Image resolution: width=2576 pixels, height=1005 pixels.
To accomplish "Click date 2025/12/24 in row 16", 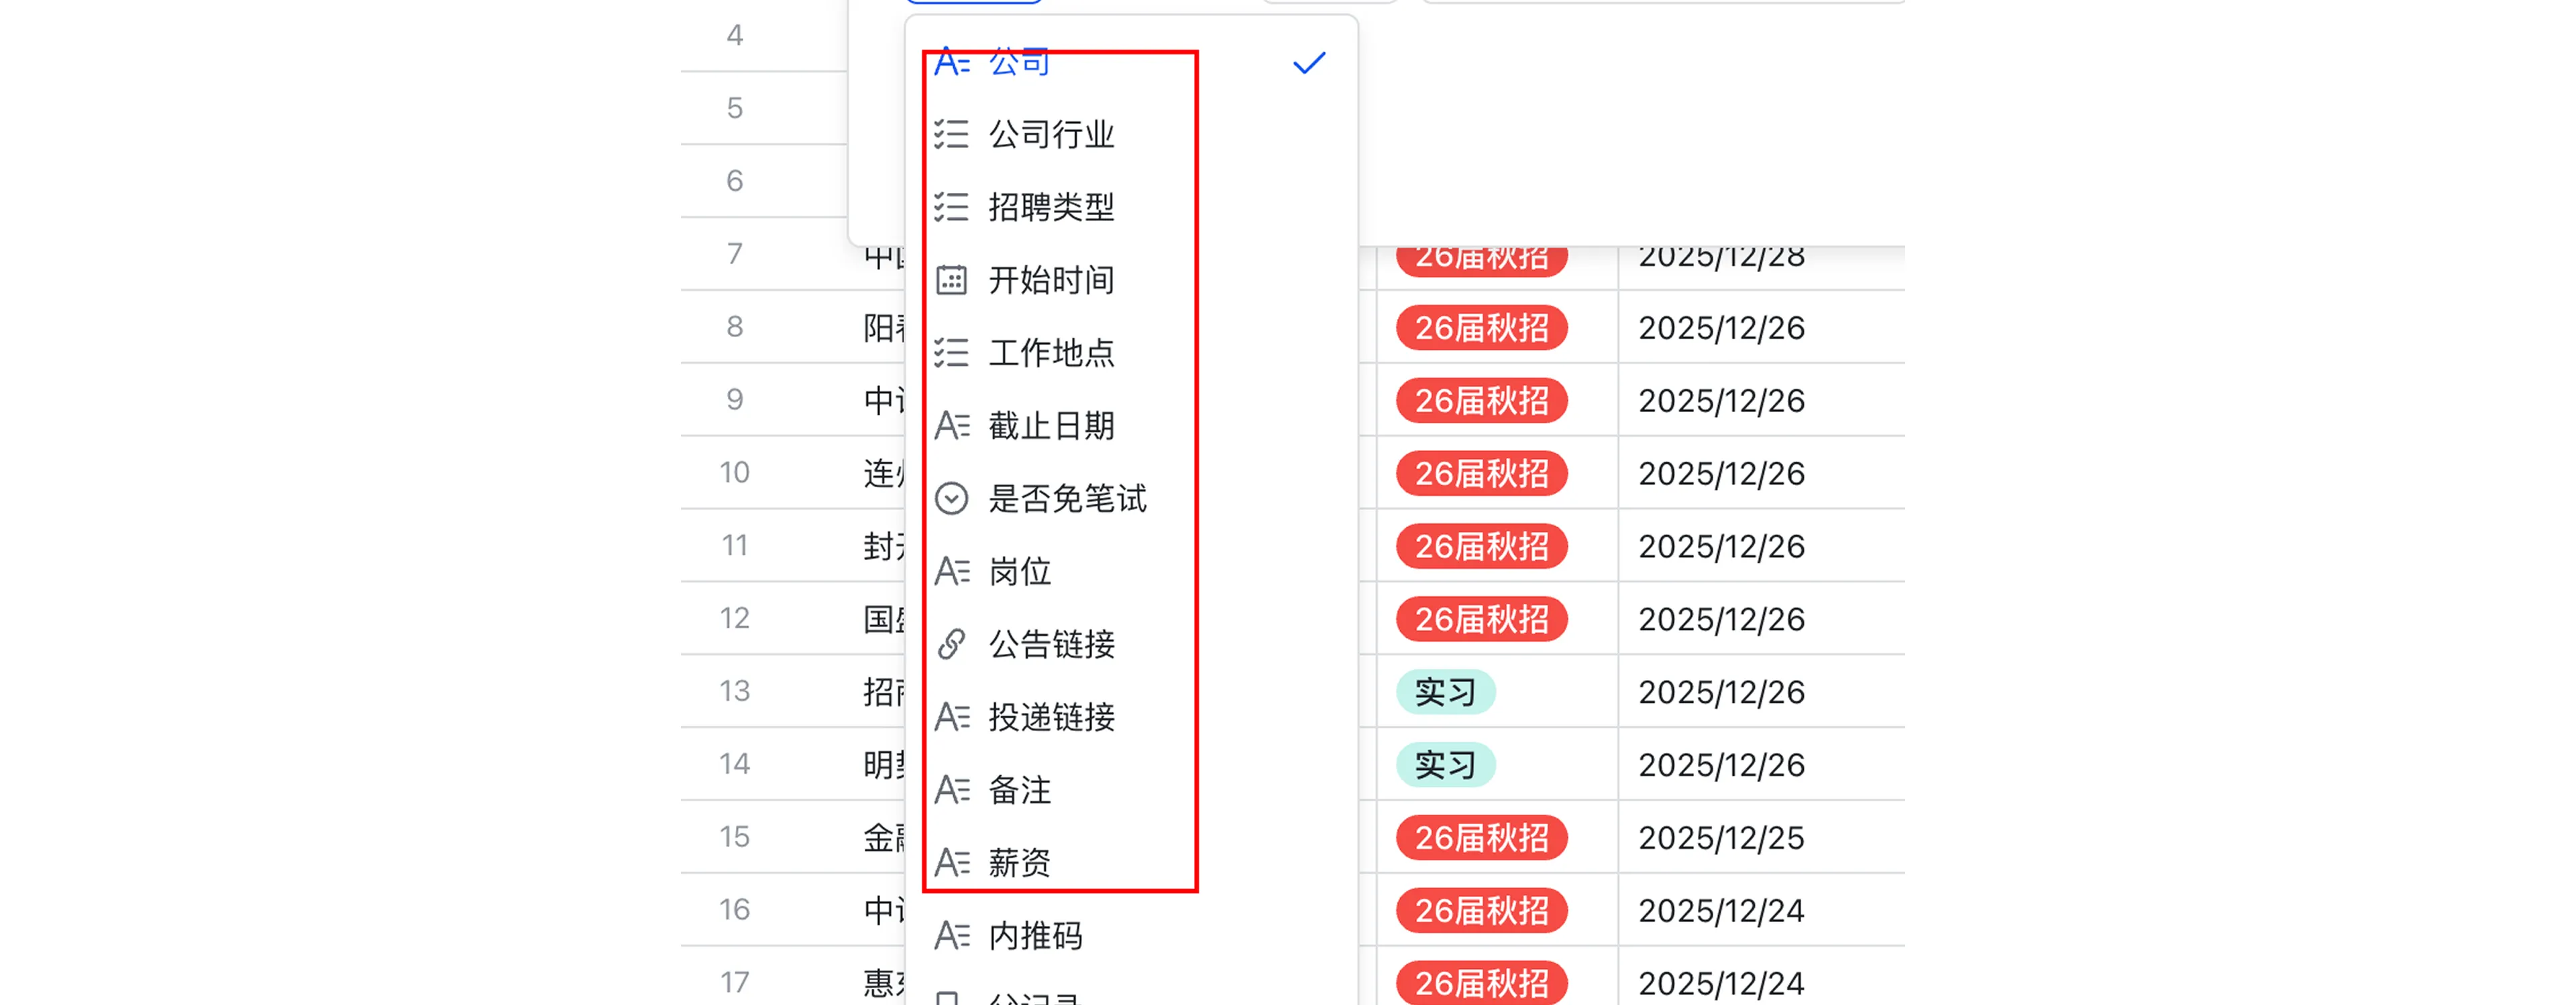I will click(1721, 910).
